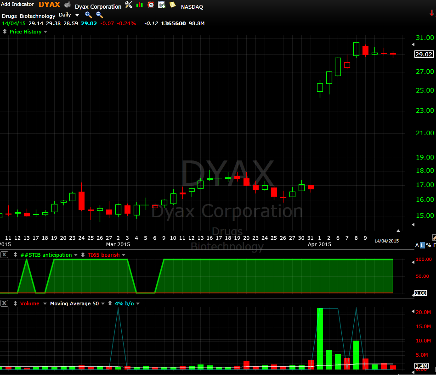The width and height of the screenshot is (436, 375).
Task: Zoom out with the minus magnifier
Action: tap(100, 15)
